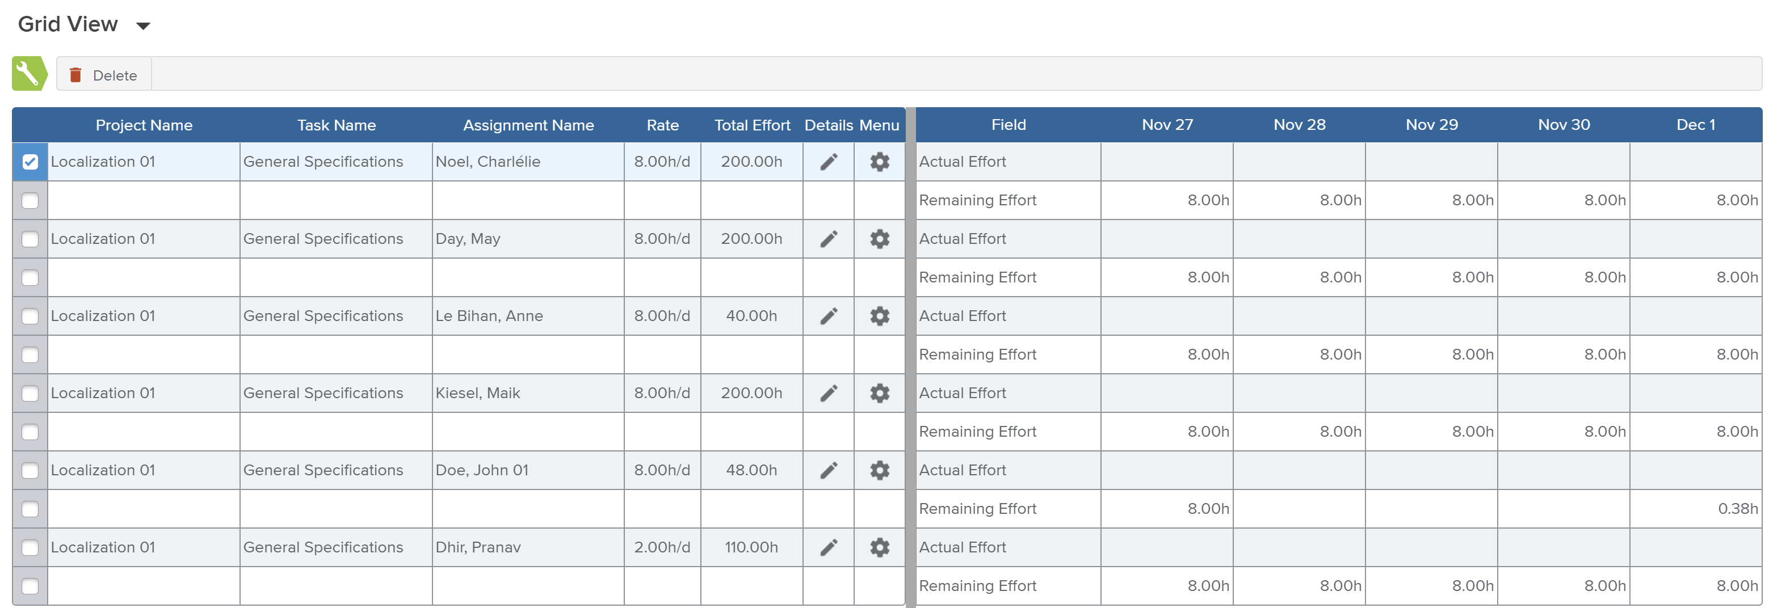This screenshot has width=1769, height=608.
Task: Open gear menu for Noel, Charlélie row
Action: [x=879, y=162]
